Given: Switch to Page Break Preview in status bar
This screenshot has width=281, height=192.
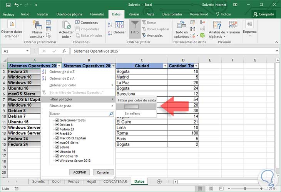Looking at the screenshot, I should pyautogui.click(x=221, y=189).
